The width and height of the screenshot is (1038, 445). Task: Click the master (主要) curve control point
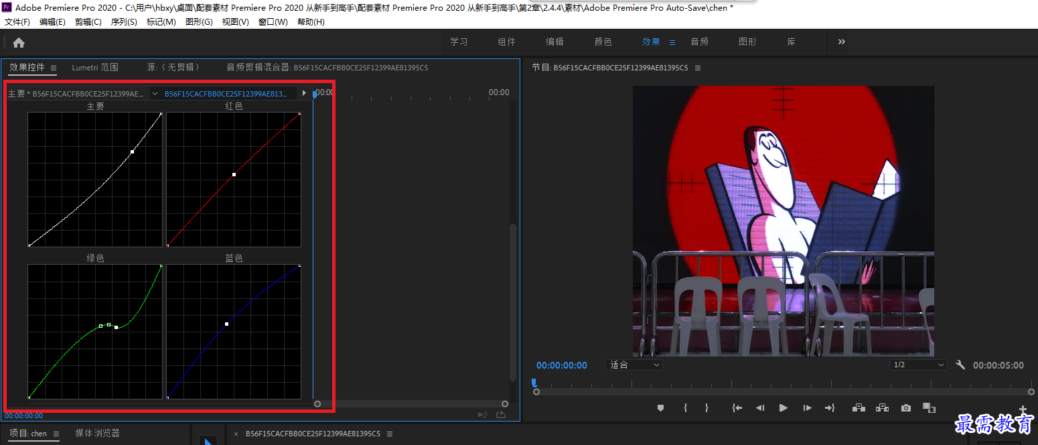pyautogui.click(x=133, y=151)
